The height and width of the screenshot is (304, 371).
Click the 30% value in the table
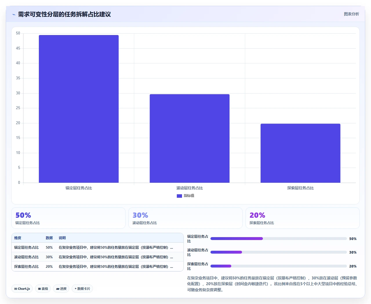tap(49, 257)
